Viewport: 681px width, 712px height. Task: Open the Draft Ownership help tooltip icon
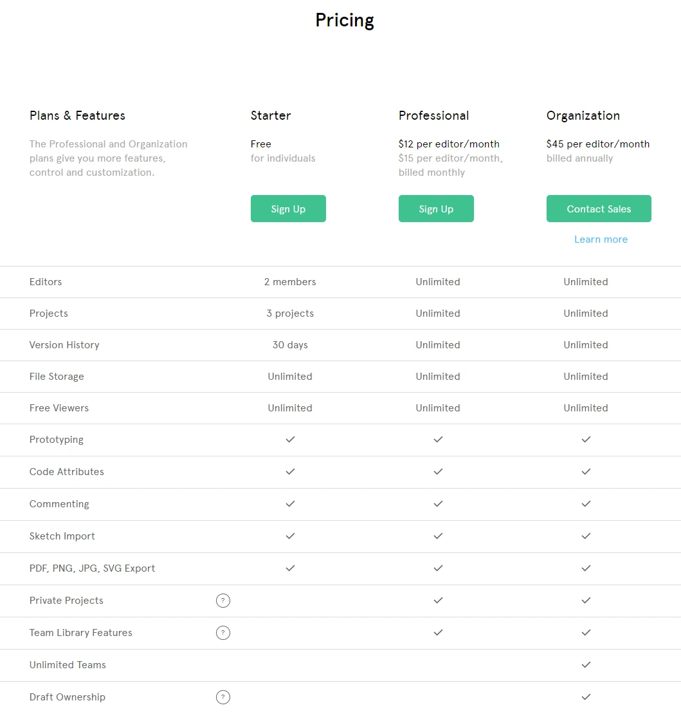[x=223, y=697]
